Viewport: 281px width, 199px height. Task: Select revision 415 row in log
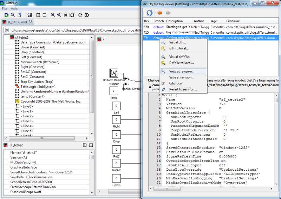[210, 33]
